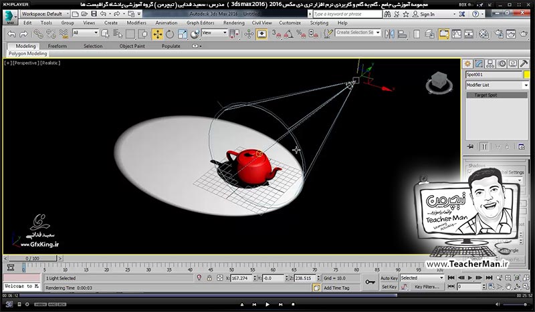Open the Create Selection Set dropdown
Screen dimensions: 535x312
click(x=358, y=32)
